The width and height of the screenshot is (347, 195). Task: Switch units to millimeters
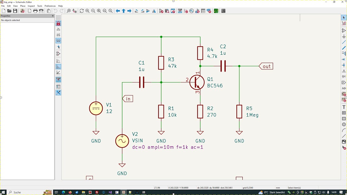pyautogui.click(x=58, y=41)
